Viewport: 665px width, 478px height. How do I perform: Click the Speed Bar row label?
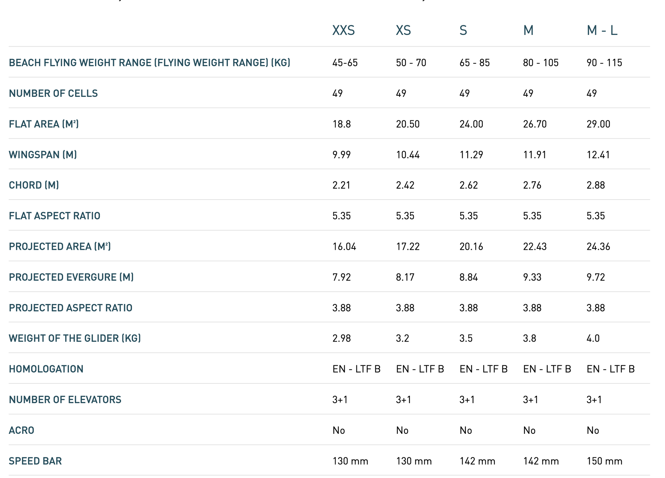pos(35,461)
